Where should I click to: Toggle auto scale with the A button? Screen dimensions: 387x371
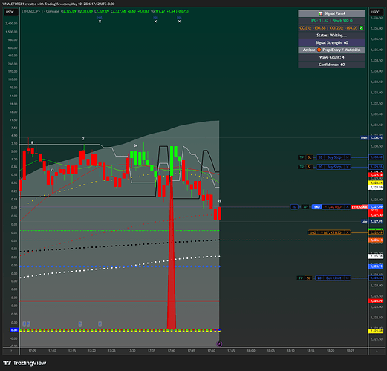click(x=377, y=351)
